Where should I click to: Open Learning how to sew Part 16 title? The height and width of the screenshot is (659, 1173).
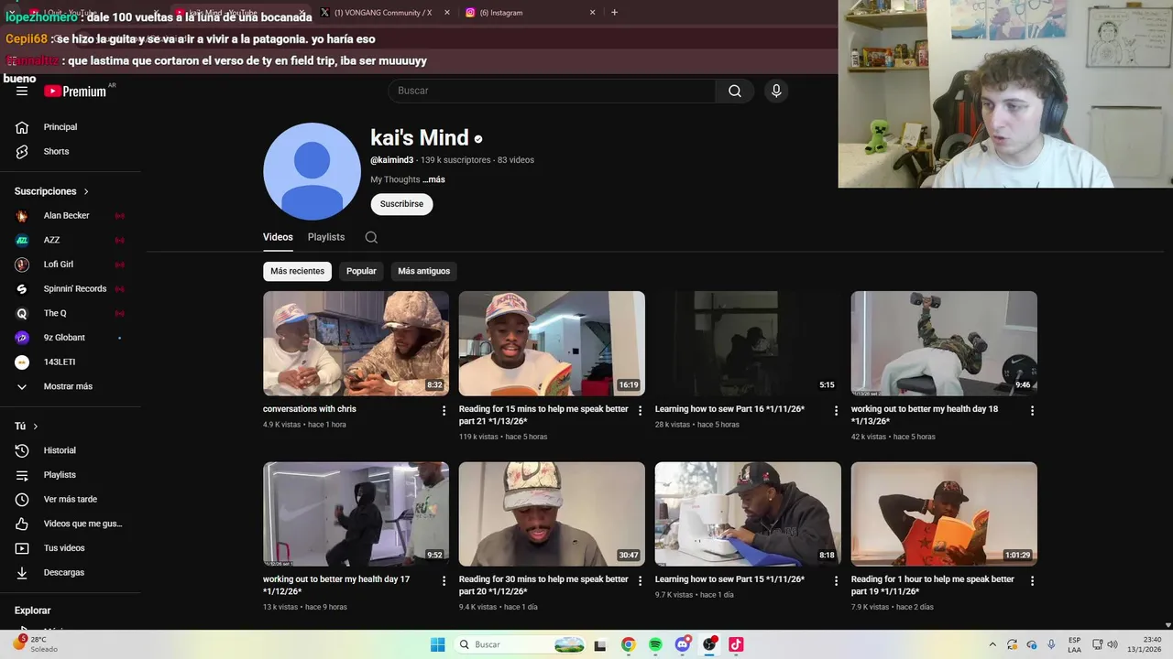click(729, 409)
